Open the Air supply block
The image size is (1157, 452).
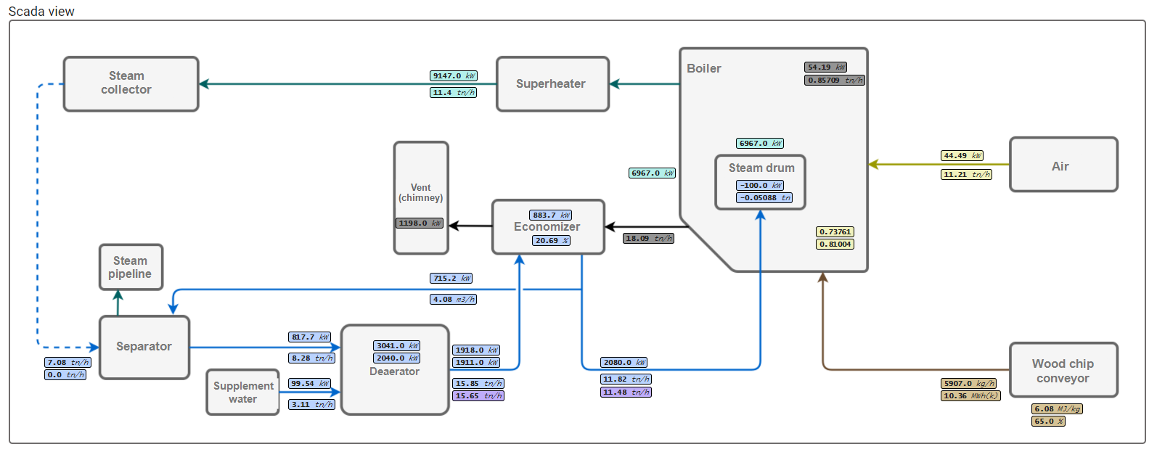click(x=1063, y=165)
